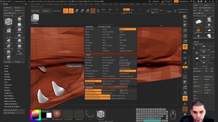Activate the Edit mode button
This screenshot has height=122, width=218.
pyautogui.click(x=65, y=11)
